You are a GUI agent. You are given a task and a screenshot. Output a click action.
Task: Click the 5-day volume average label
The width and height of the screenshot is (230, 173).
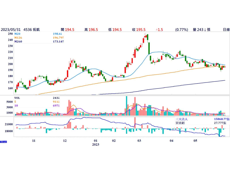pos(15,102)
